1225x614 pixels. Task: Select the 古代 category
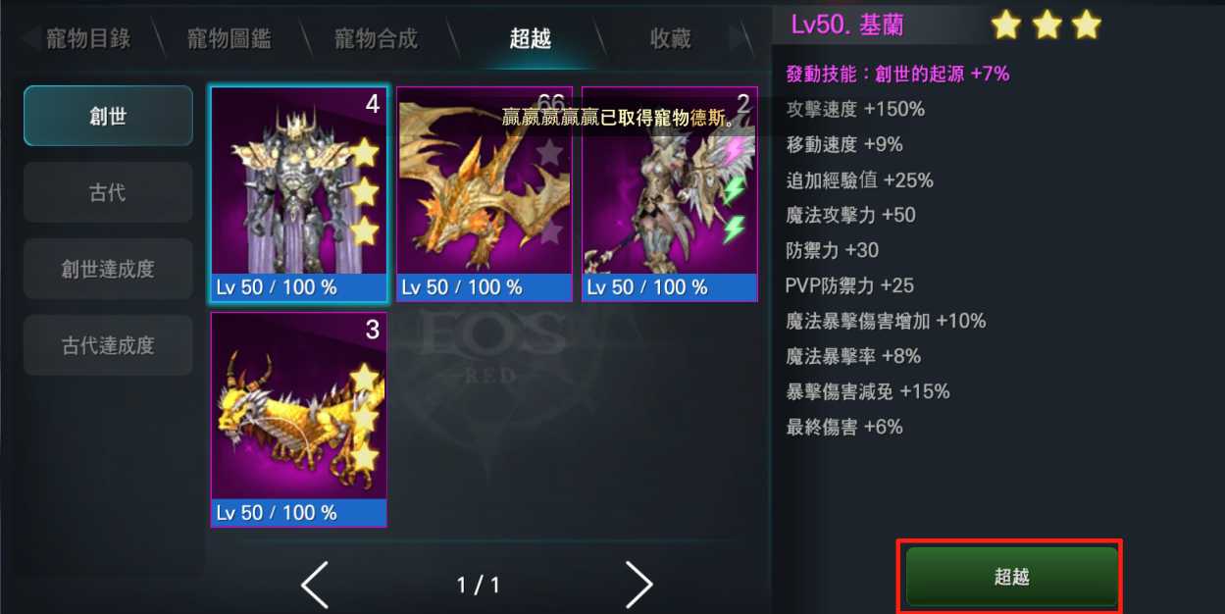point(108,192)
